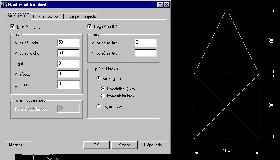Click into the Y refbod field
Screen dimensions: 280x160
tap(69, 84)
